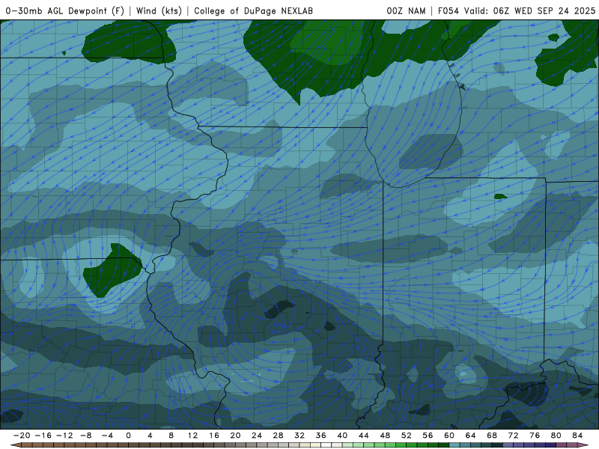Select the 0 value on the color scale

pyautogui.click(x=128, y=436)
